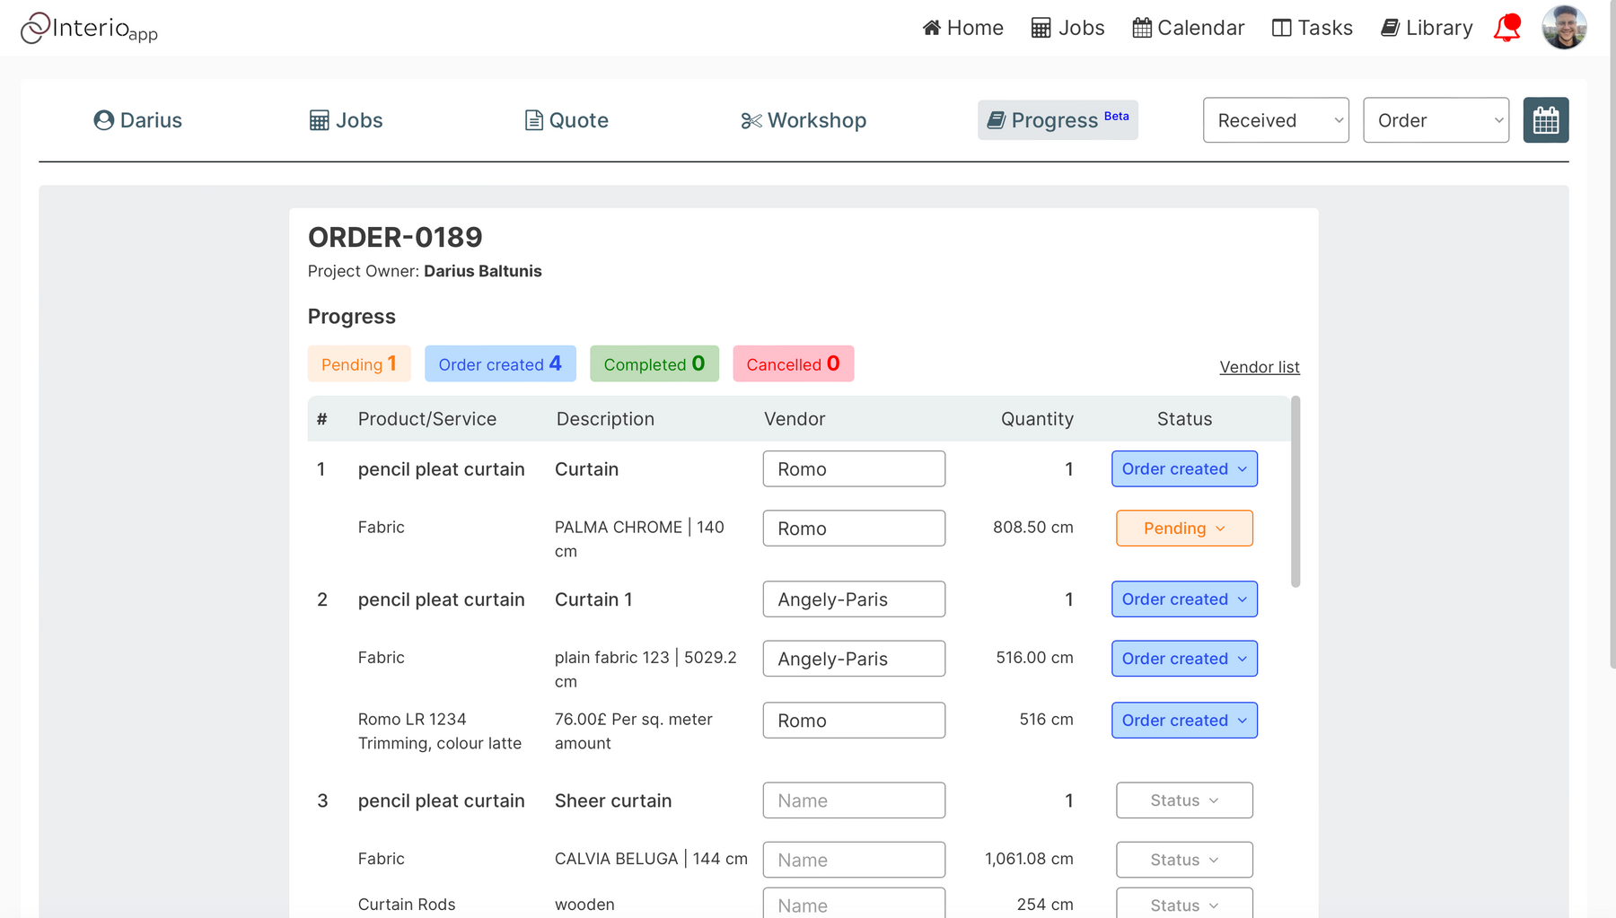Open Calendar in top navigation
The height and width of the screenshot is (918, 1616).
click(x=1188, y=28)
